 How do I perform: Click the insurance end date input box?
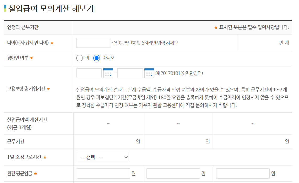coord(130,73)
